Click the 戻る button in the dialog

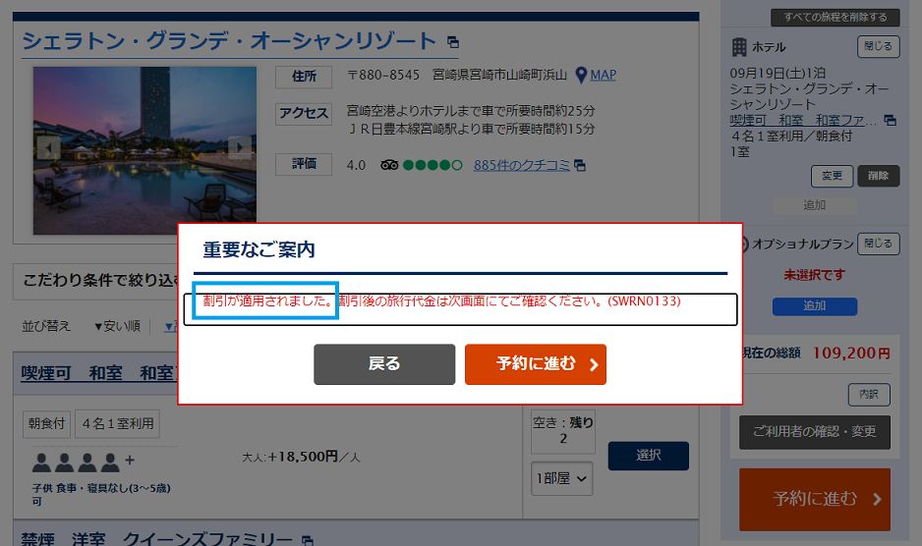(x=384, y=364)
